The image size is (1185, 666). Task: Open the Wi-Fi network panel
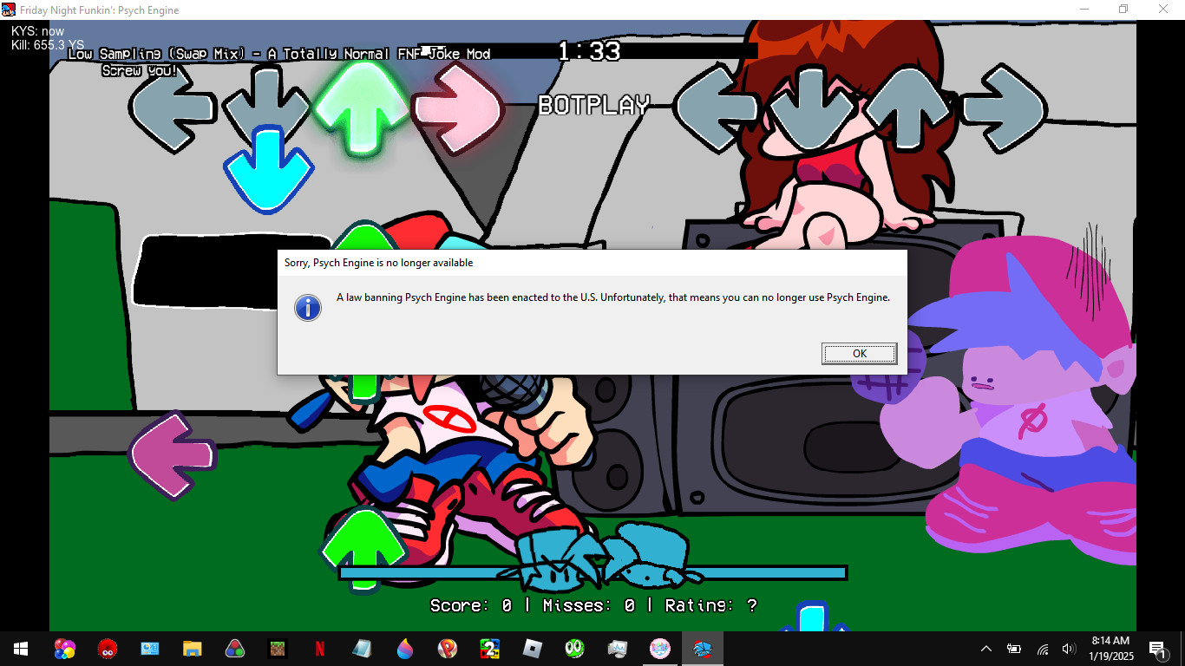click(1043, 649)
